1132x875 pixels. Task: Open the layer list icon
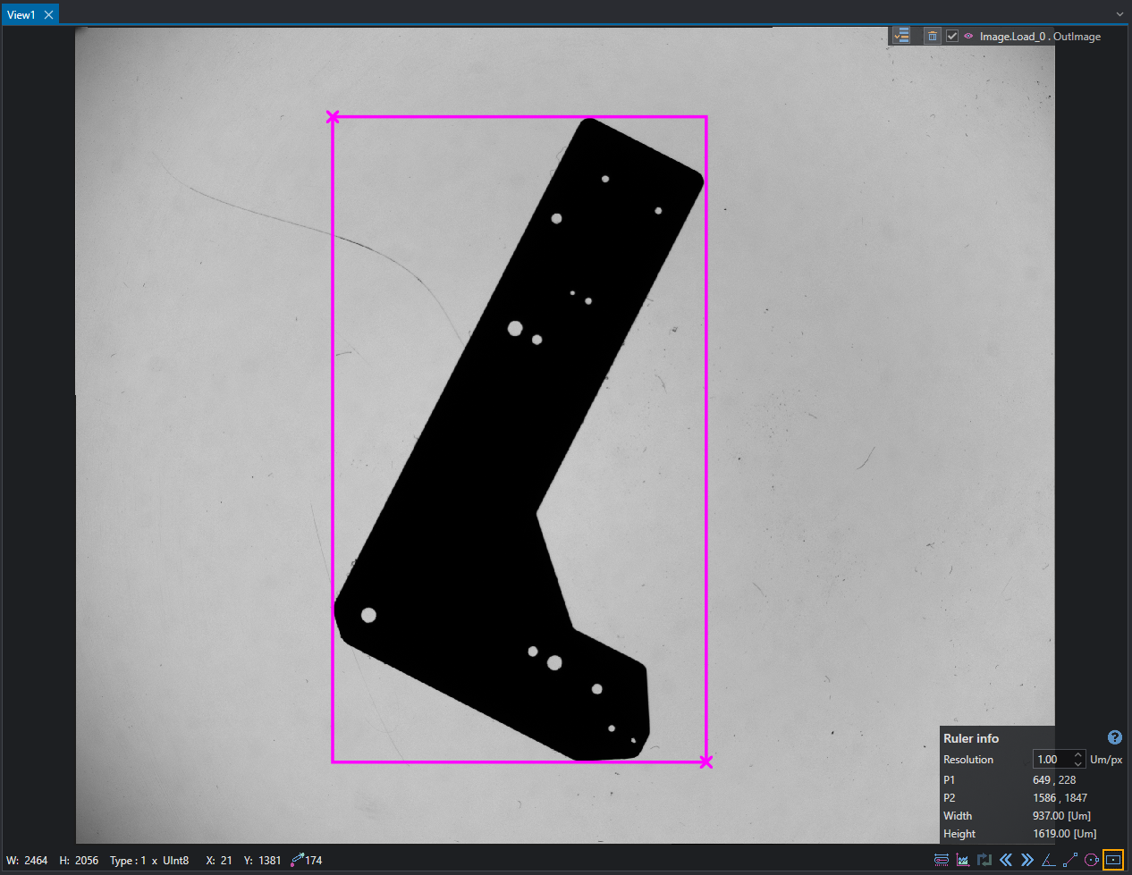coord(901,36)
